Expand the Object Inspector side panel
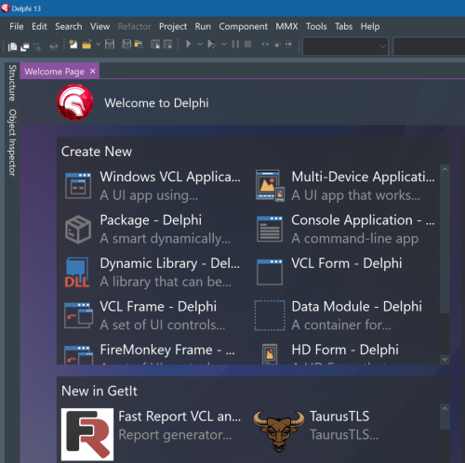Image resolution: width=465 pixels, height=463 pixels. coord(12,142)
